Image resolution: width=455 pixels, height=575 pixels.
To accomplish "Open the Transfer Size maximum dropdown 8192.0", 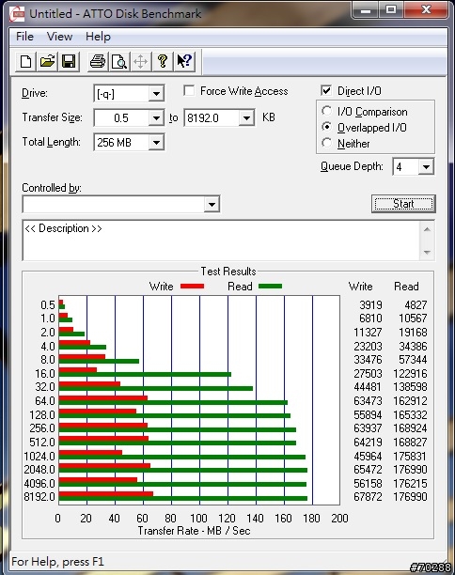I will click(246, 118).
